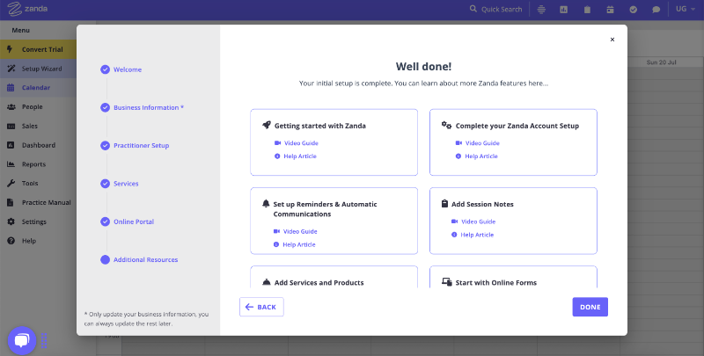Click the rocket icon on Getting started card
The height and width of the screenshot is (356, 704).
coord(267,125)
